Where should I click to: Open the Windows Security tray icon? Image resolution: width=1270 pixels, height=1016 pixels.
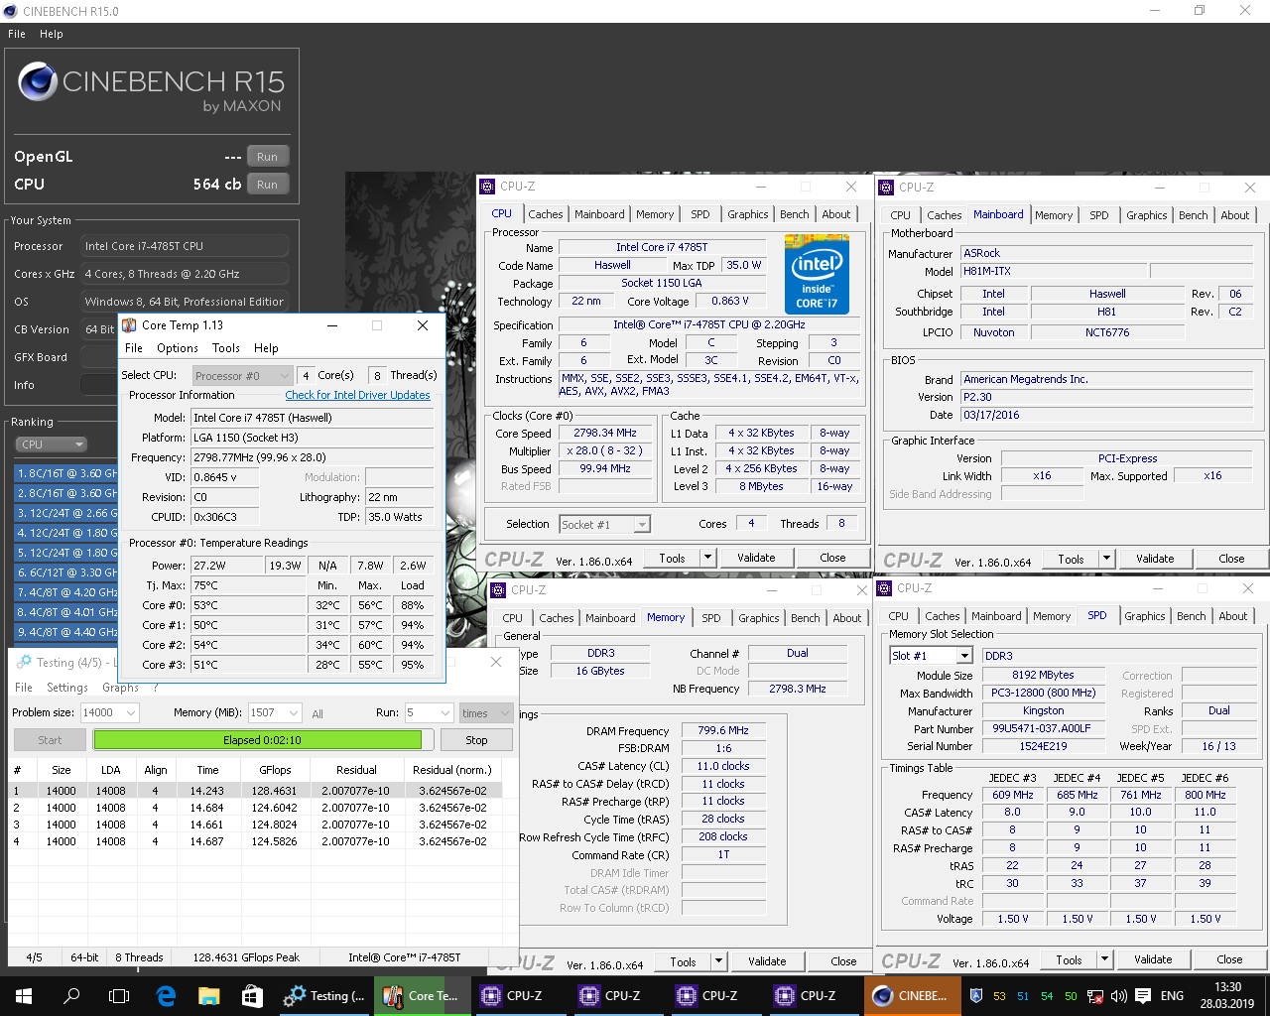(x=975, y=996)
